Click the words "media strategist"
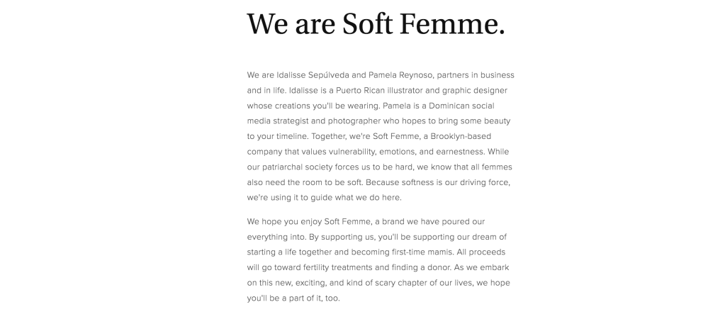Viewport: 725px width, 329px height. [280, 121]
